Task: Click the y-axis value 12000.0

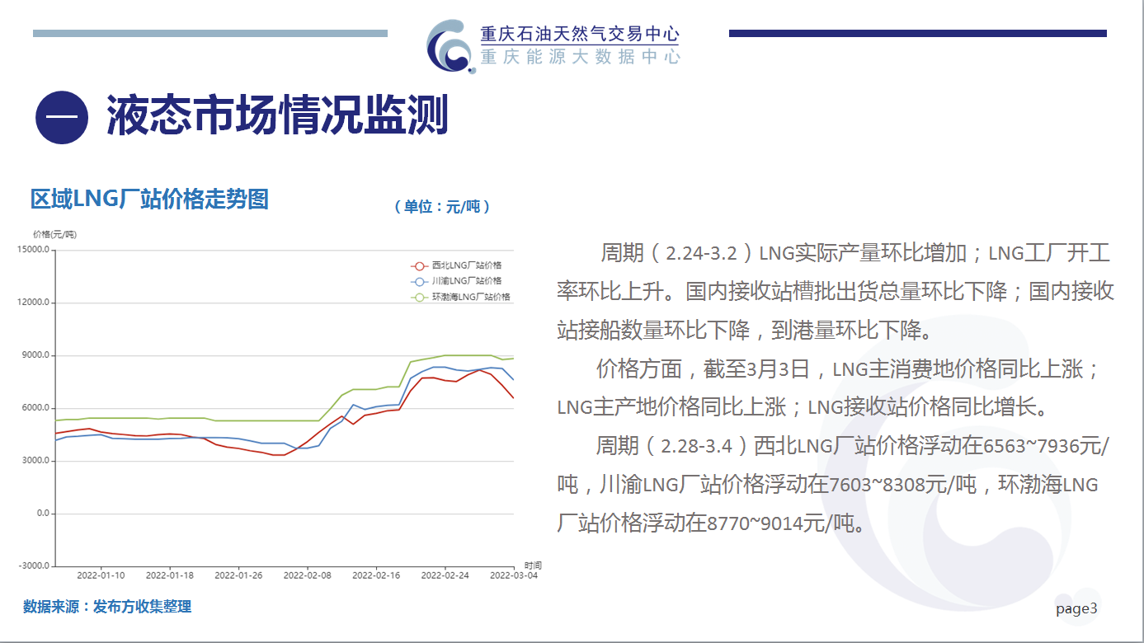Action: point(34,303)
